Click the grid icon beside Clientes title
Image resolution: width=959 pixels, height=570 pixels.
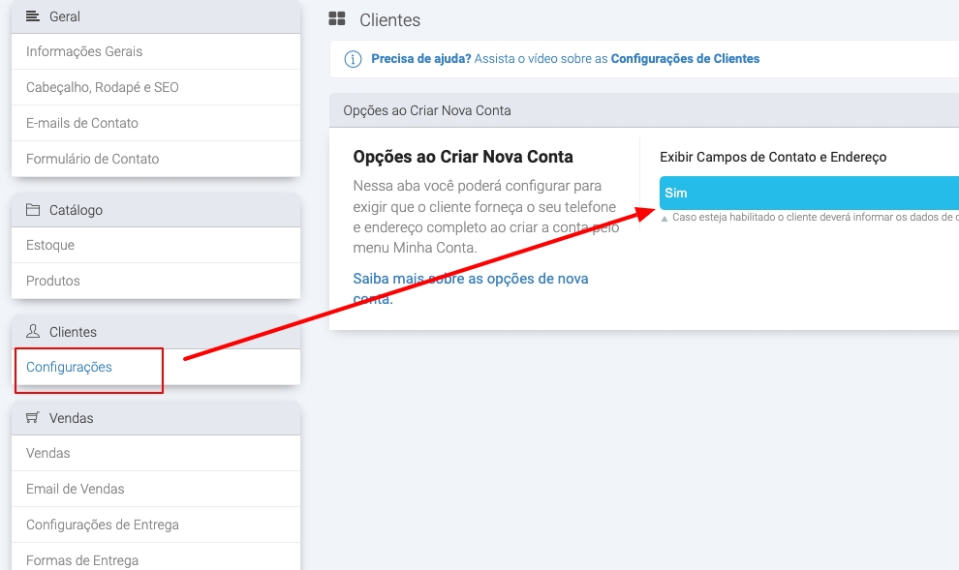[x=337, y=19]
